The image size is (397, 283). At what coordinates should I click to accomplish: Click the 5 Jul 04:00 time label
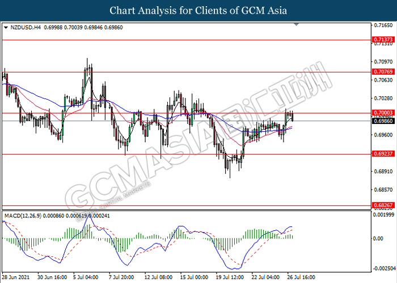tap(86, 277)
